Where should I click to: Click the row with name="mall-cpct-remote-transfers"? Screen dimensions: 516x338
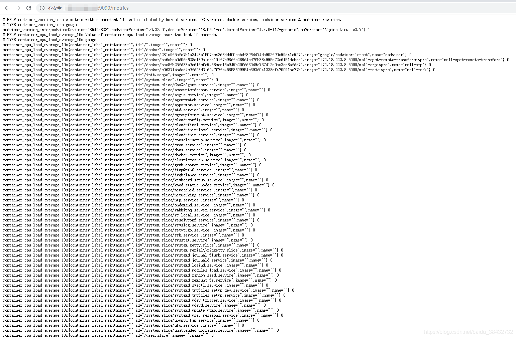256,60
